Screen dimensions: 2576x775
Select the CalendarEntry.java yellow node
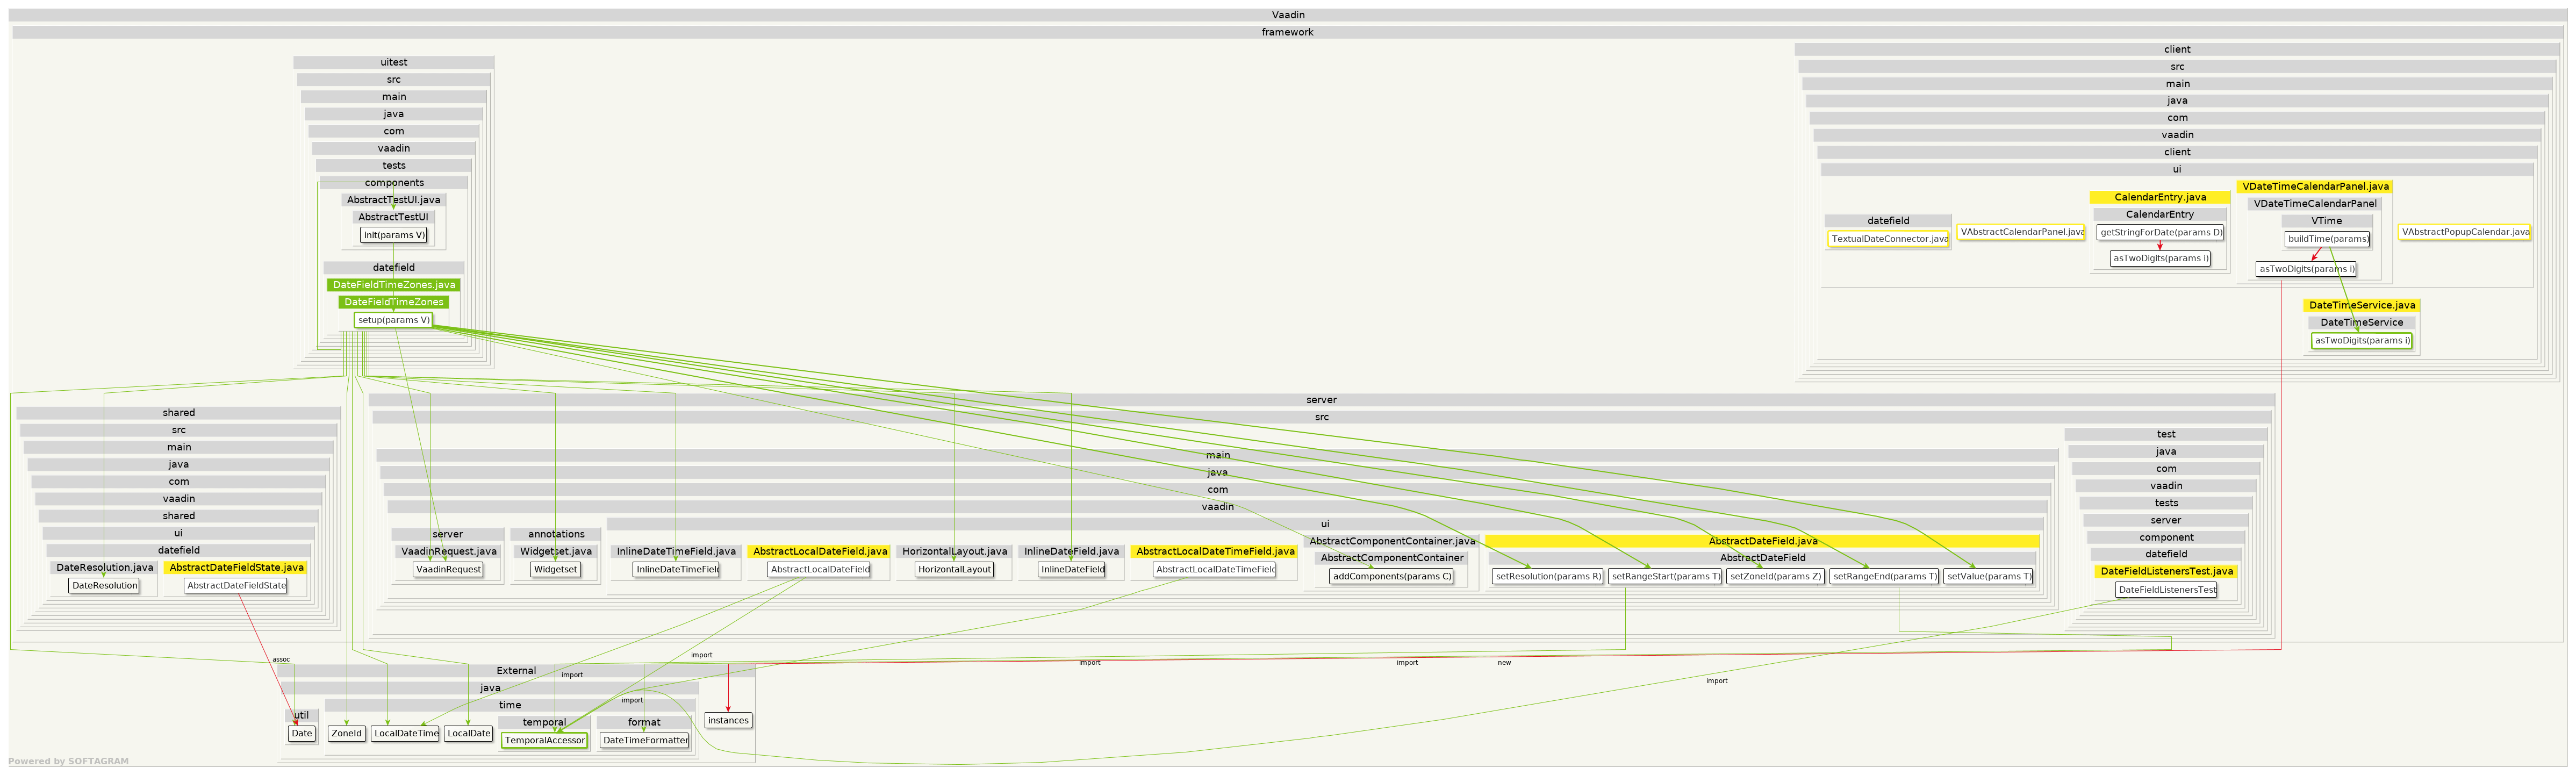2159,197
